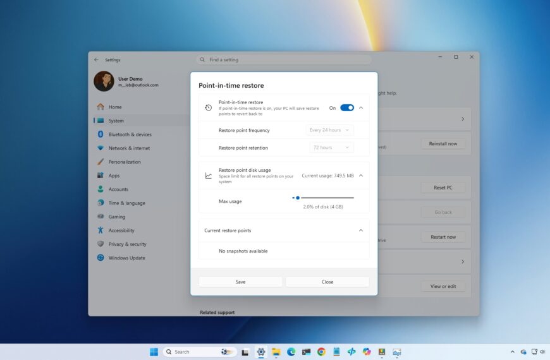Image resolution: width=550 pixels, height=360 pixels.
Task: Click the taskbar Search box
Action: [200, 352]
